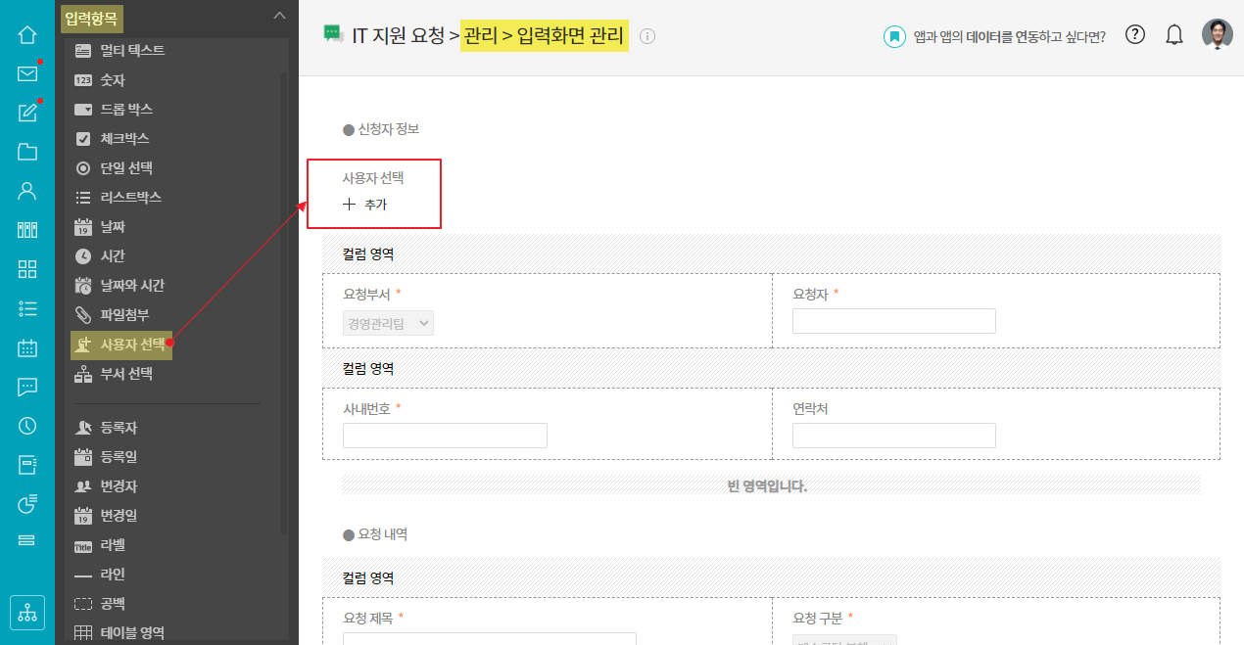Collapse the 입력항목 panel chevron
Image resolution: width=1244 pixels, height=645 pixels.
[279, 16]
